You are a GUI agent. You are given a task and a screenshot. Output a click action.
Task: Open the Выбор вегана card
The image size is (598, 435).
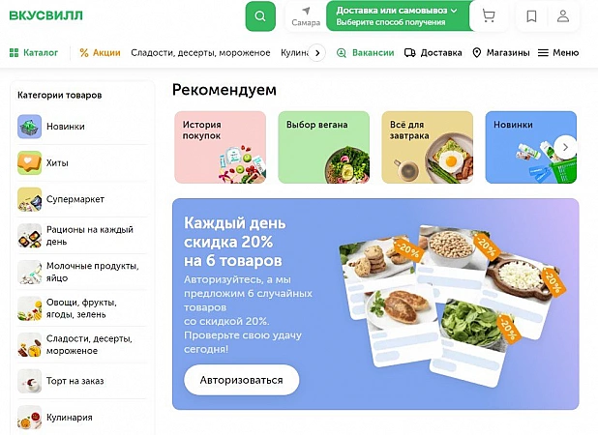[x=324, y=147]
